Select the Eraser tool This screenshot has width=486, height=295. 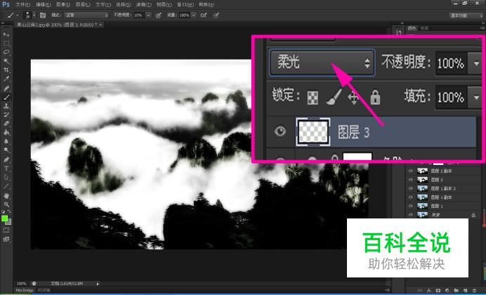6,124
